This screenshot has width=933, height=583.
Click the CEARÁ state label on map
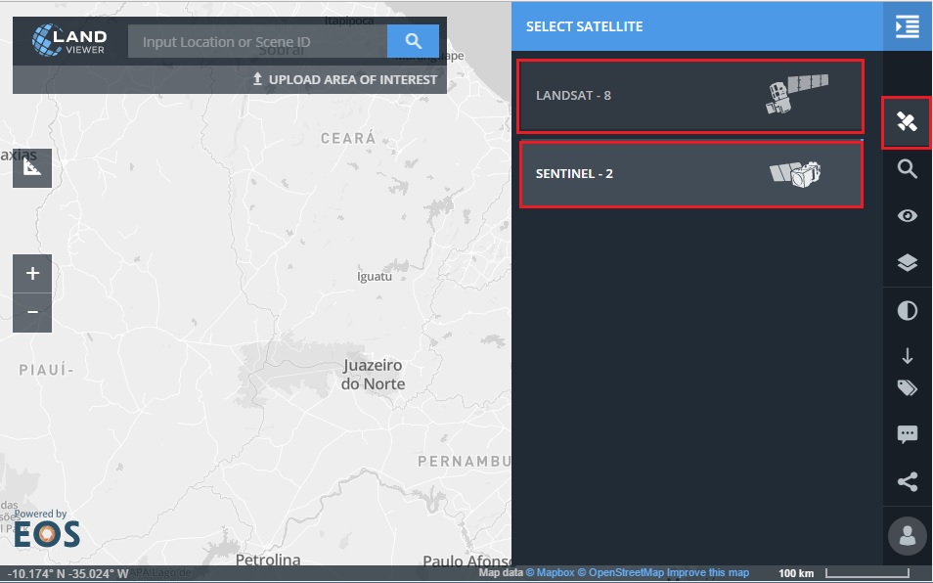click(348, 138)
